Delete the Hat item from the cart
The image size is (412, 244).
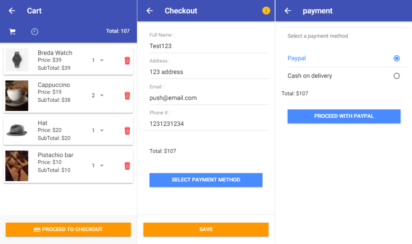[127, 131]
